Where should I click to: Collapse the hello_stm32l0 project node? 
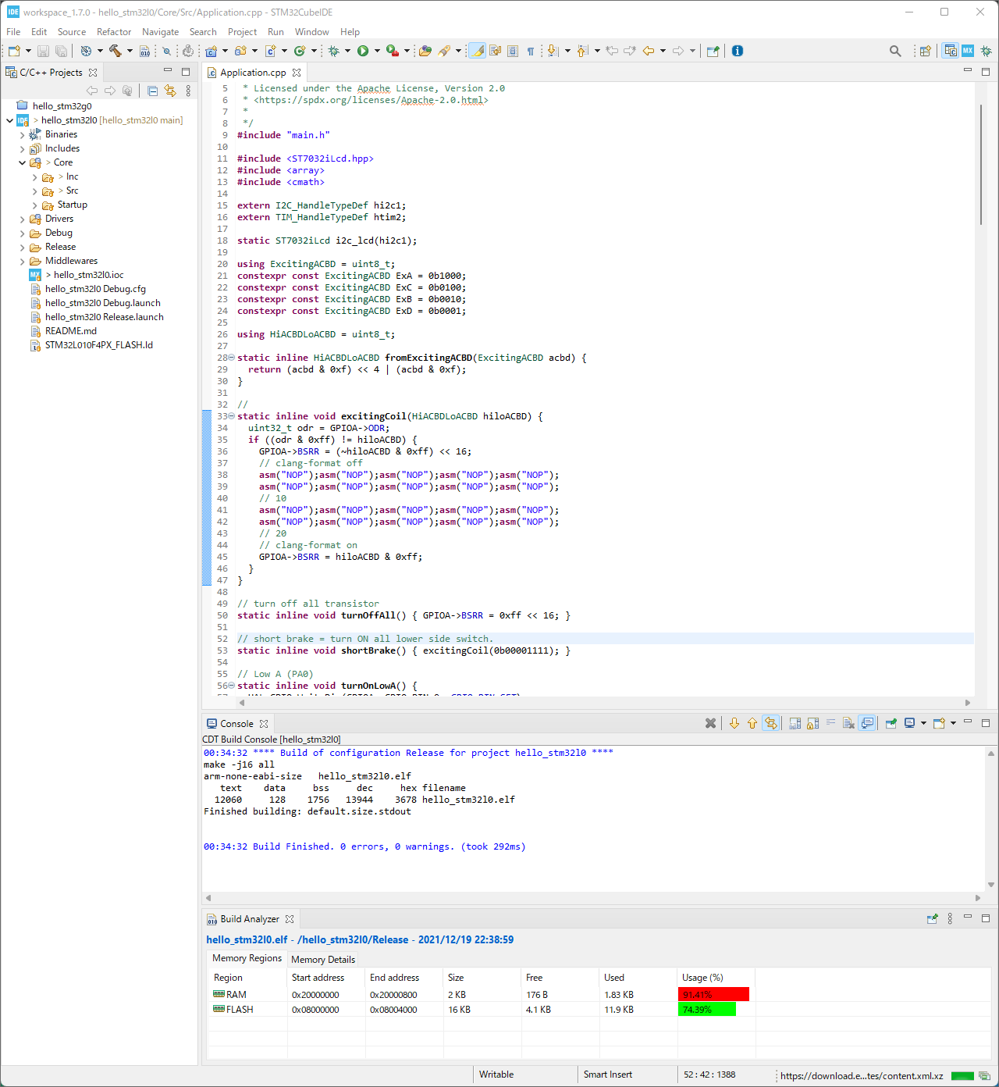pyautogui.click(x=9, y=120)
